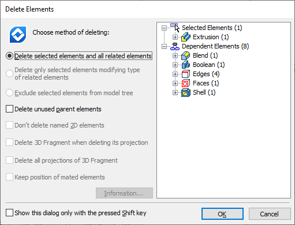Viewport: 295px width, 225px height.
Task: Click the Dependent Elements hierarchy icon
Action: pos(175,46)
